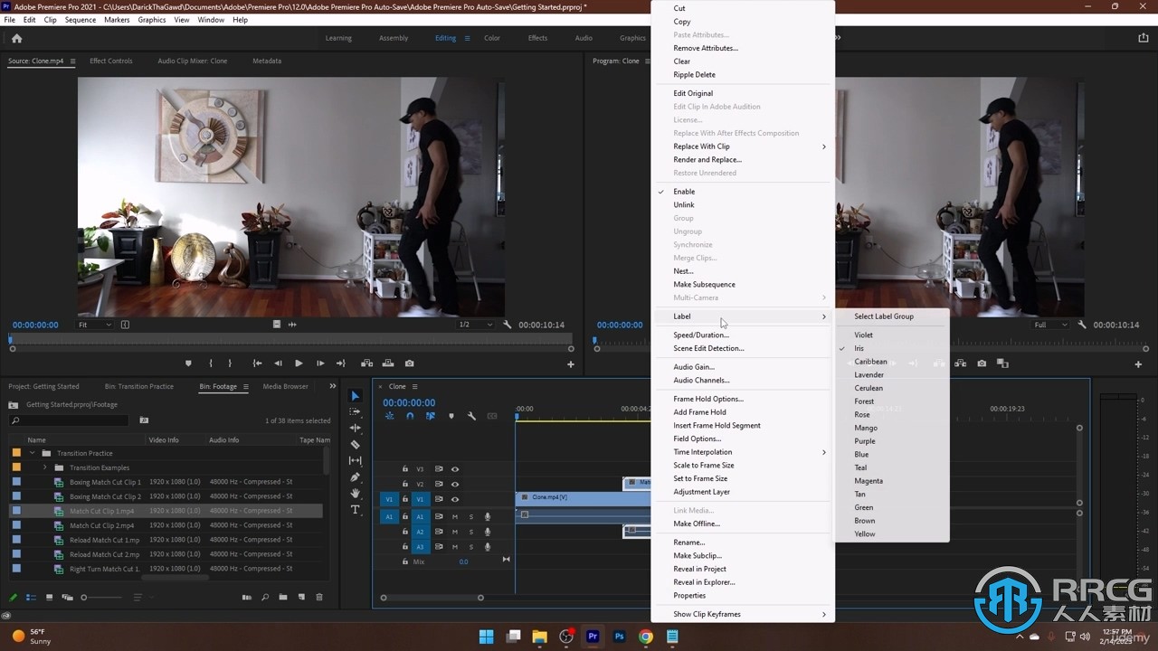The width and height of the screenshot is (1158, 651).
Task: Open Source monitor settings wrench
Action: (x=508, y=325)
